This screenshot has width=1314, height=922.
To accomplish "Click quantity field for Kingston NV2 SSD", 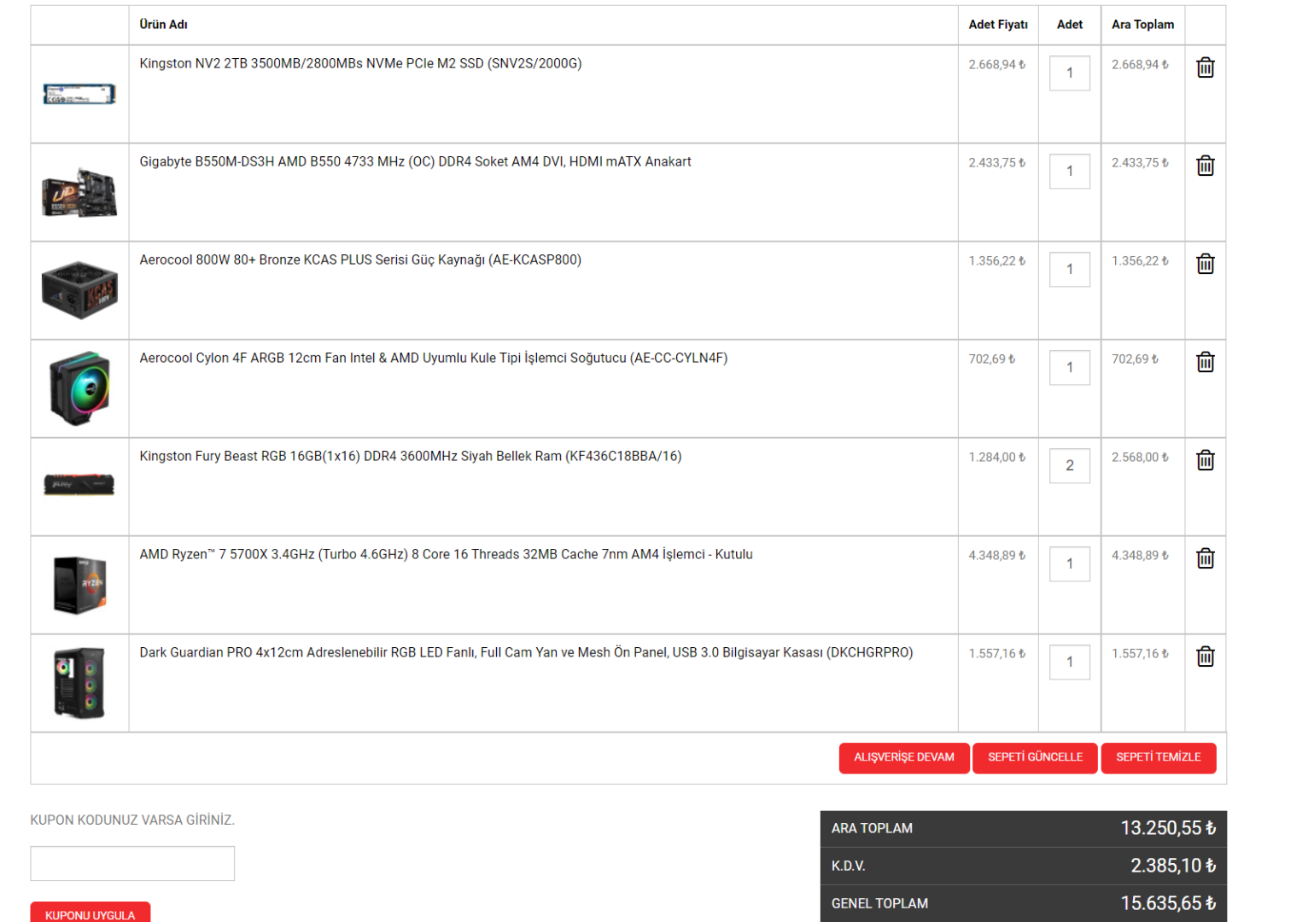I will [1069, 73].
